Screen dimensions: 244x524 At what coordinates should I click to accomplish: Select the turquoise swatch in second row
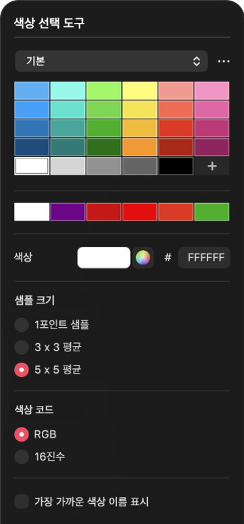click(x=68, y=110)
